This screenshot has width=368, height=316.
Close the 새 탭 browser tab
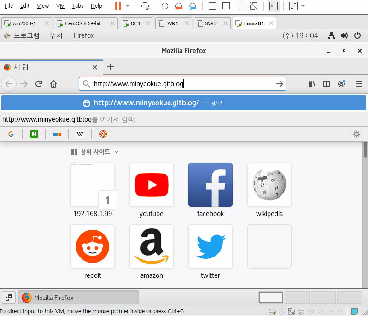(95, 67)
